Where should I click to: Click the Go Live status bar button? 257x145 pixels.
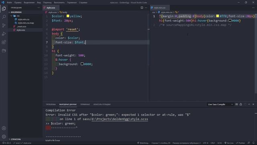tap(229, 143)
